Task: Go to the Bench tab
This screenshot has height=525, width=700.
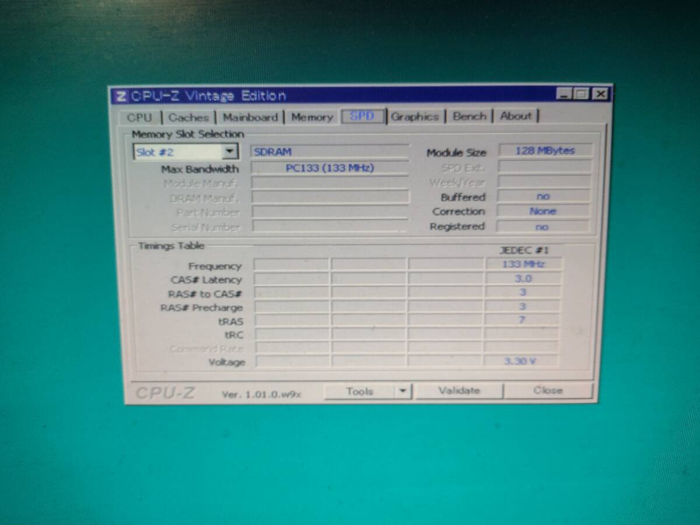Action: [470, 116]
